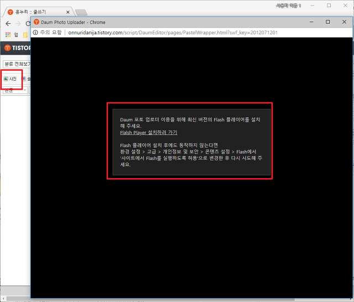The image size is (354, 302).
Task: Click the editor icon next to 사진
Action: (23, 79)
